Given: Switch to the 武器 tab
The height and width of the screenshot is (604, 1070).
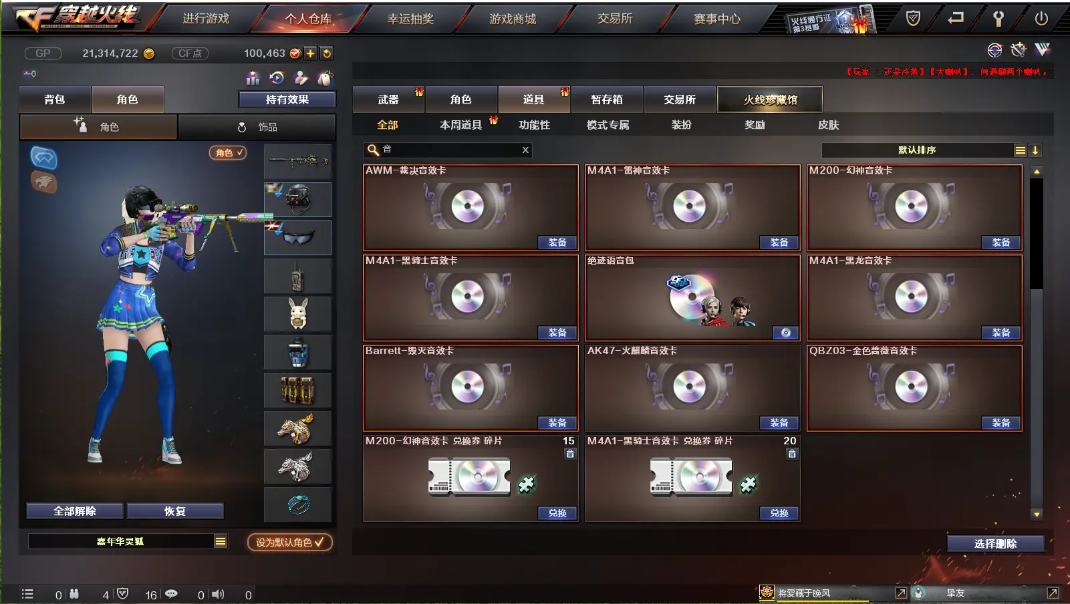Looking at the screenshot, I should pos(388,100).
